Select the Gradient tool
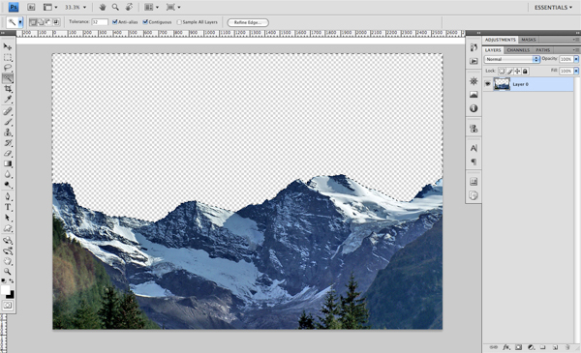Image resolution: width=581 pixels, height=353 pixels. [8, 163]
